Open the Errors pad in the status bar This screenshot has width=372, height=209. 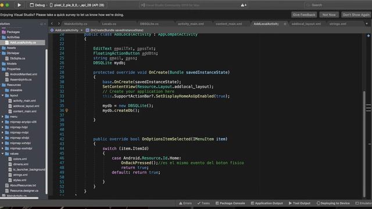click(x=185, y=203)
